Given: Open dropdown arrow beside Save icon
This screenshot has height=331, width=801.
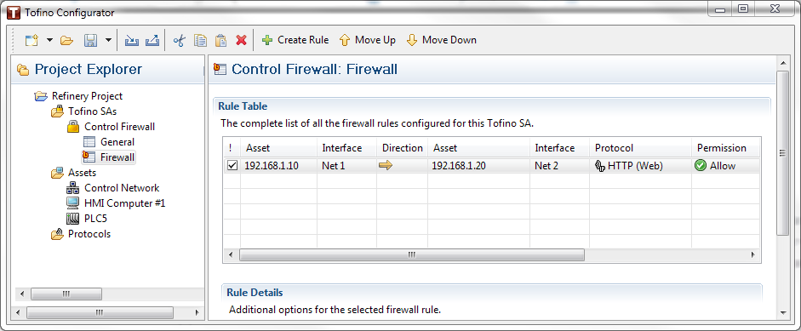Looking at the screenshot, I should pyautogui.click(x=108, y=40).
